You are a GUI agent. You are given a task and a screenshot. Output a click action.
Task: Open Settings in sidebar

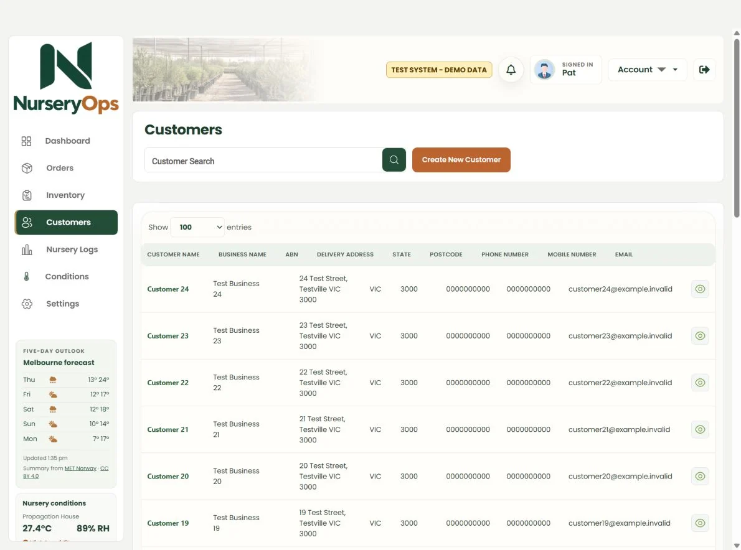point(66,304)
